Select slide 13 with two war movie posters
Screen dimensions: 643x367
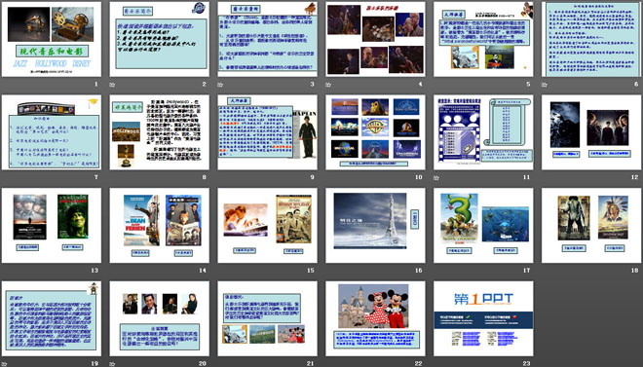pos(52,225)
